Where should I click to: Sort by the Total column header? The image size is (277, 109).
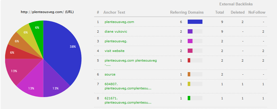coord(219,12)
